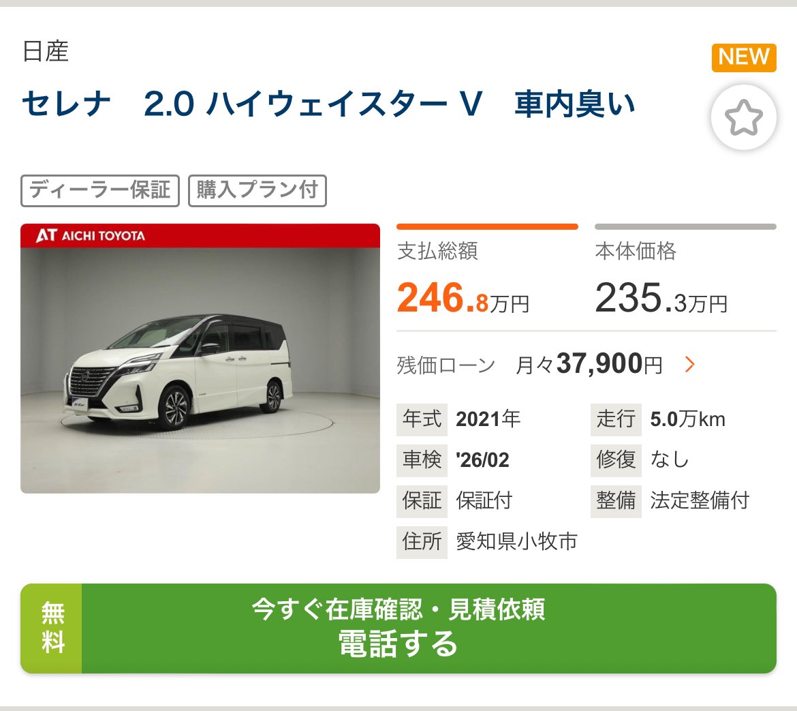The height and width of the screenshot is (711, 797).
Task: Click the 月々37,900円 loan amount
Action: (589, 364)
